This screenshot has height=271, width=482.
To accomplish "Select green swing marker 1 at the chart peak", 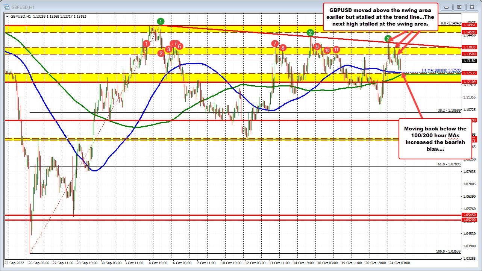I will pyautogui.click(x=160, y=22).
